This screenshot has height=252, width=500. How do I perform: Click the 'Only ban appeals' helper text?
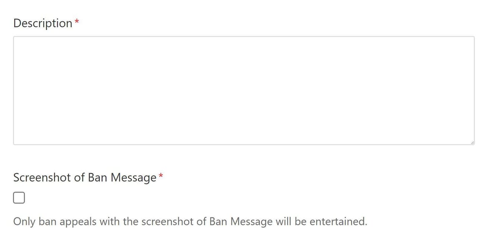coord(190,222)
